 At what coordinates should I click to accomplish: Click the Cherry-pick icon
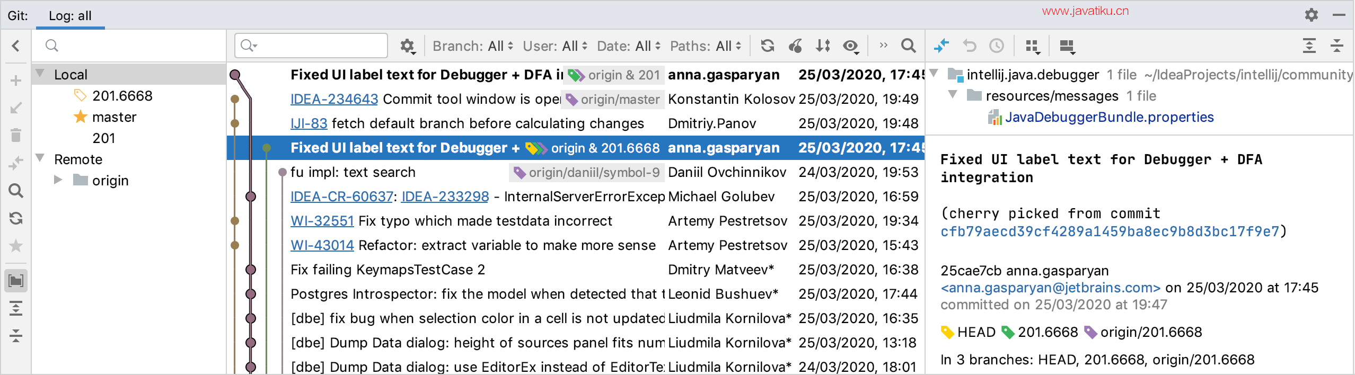pos(795,46)
